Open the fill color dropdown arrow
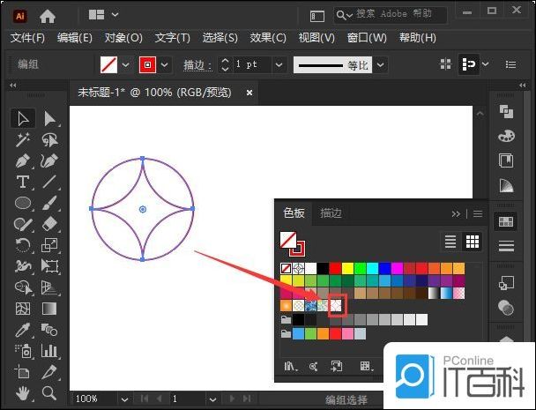The image size is (536, 410). pos(125,65)
